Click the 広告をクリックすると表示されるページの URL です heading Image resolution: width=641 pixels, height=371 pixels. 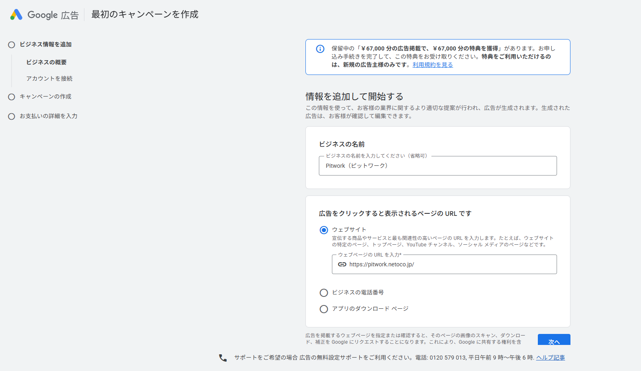point(395,213)
